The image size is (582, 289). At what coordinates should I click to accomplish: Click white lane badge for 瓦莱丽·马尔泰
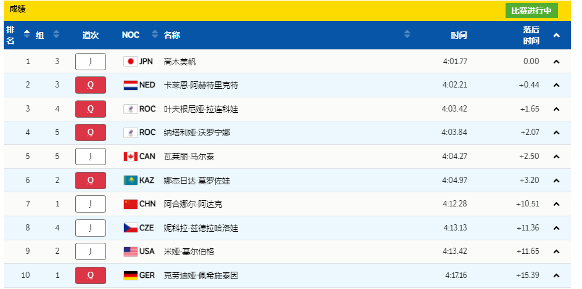pos(91,157)
